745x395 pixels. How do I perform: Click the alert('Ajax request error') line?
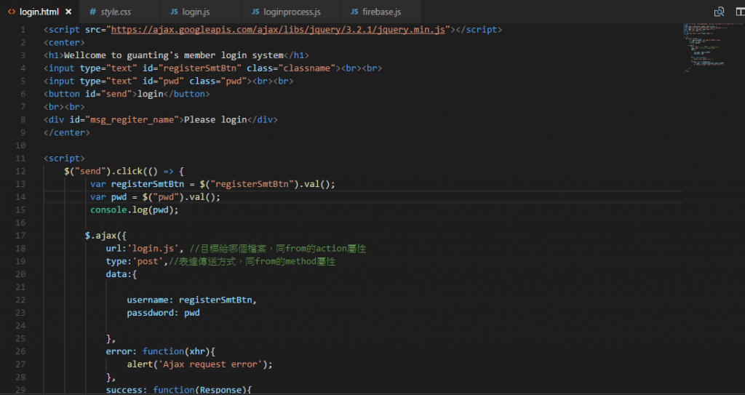(200, 364)
